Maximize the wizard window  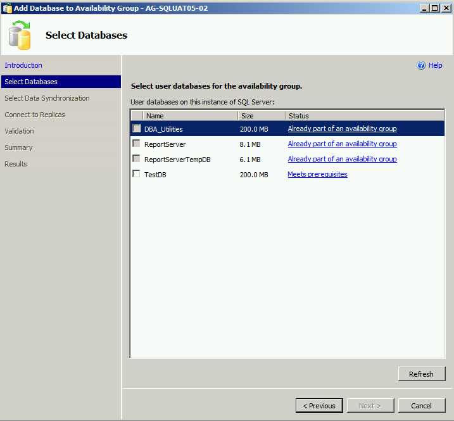(435, 8)
